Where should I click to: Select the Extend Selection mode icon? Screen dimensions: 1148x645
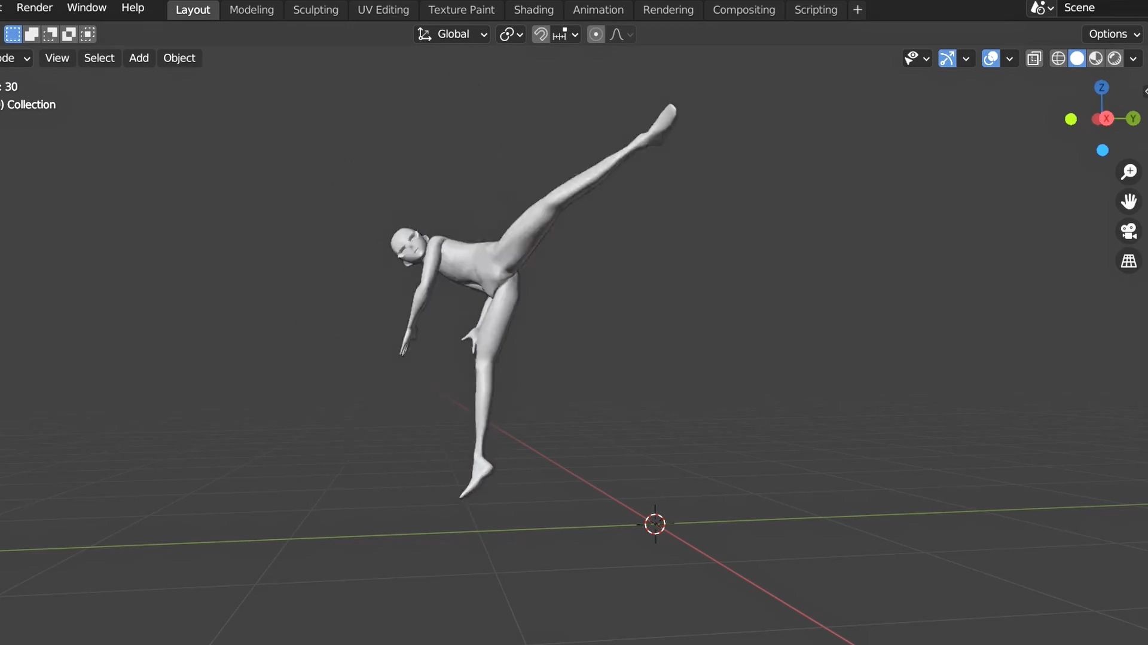tap(32, 34)
